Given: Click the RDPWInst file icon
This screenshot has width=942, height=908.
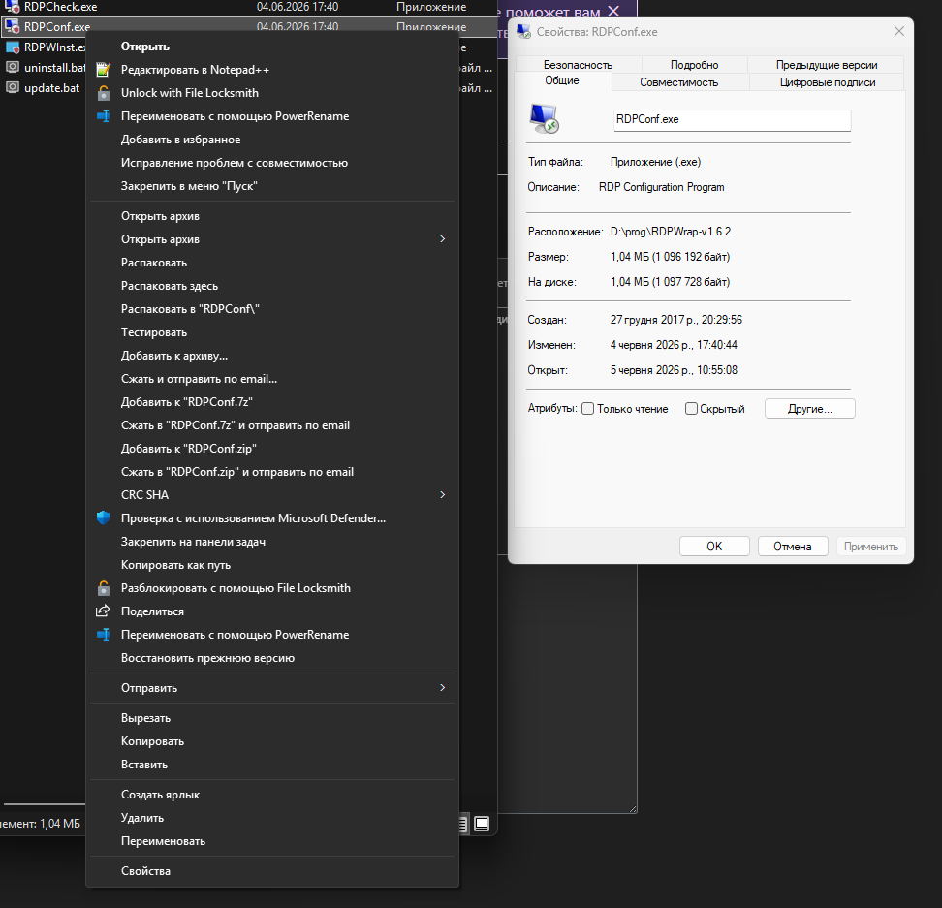Looking at the screenshot, I should pos(12,47).
